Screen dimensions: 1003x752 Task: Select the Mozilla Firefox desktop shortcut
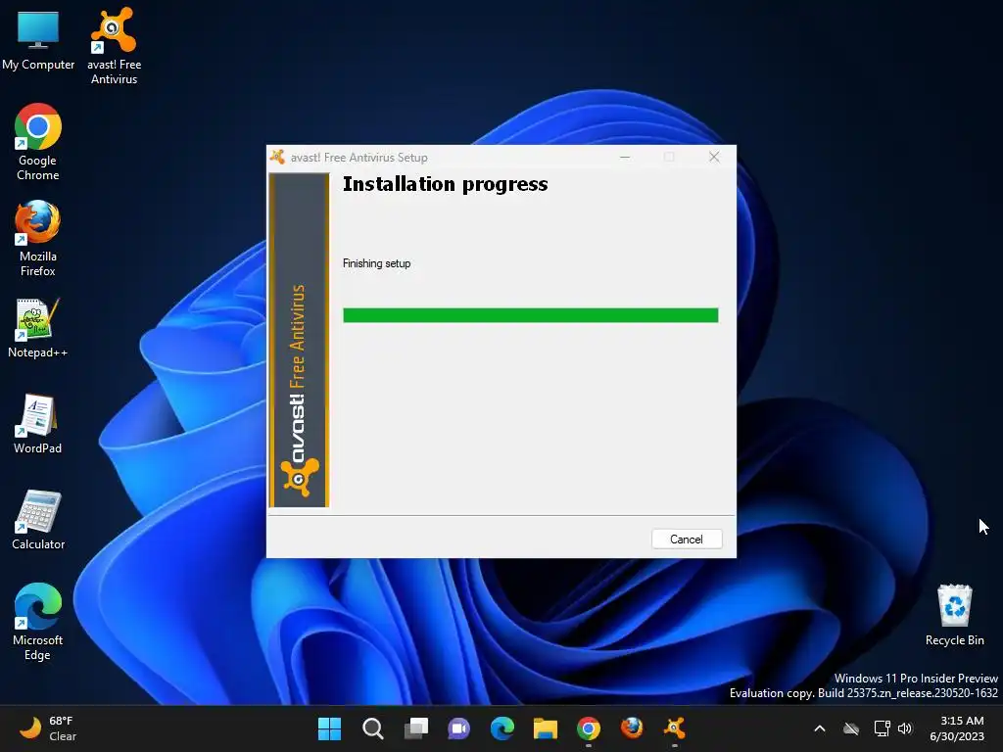coord(38,238)
